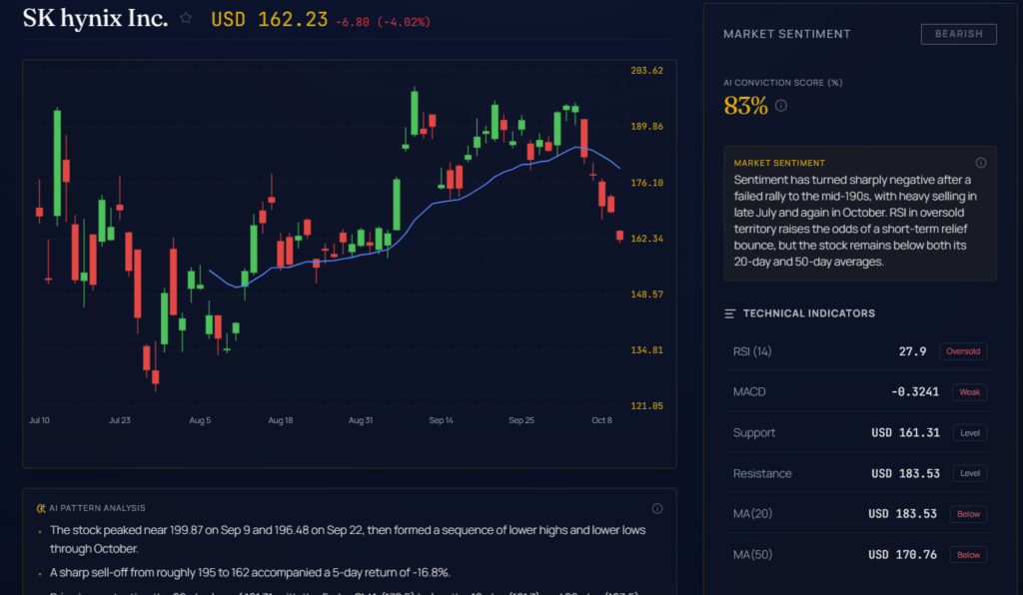Click the Resistance Level tag
The width and height of the screenshot is (1023, 595).
[x=970, y=473]
